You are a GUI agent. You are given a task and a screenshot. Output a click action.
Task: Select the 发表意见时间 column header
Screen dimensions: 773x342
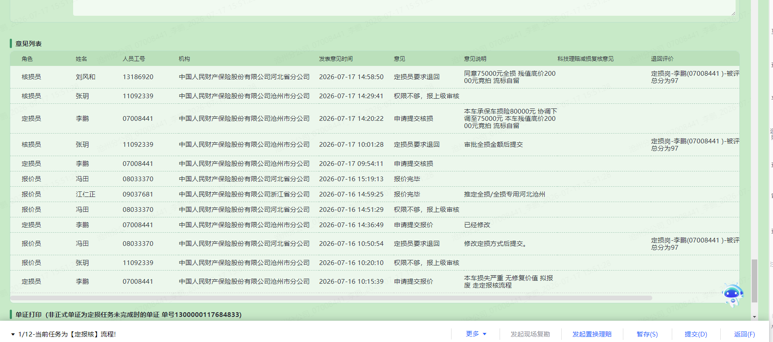[x=336, y=59]
